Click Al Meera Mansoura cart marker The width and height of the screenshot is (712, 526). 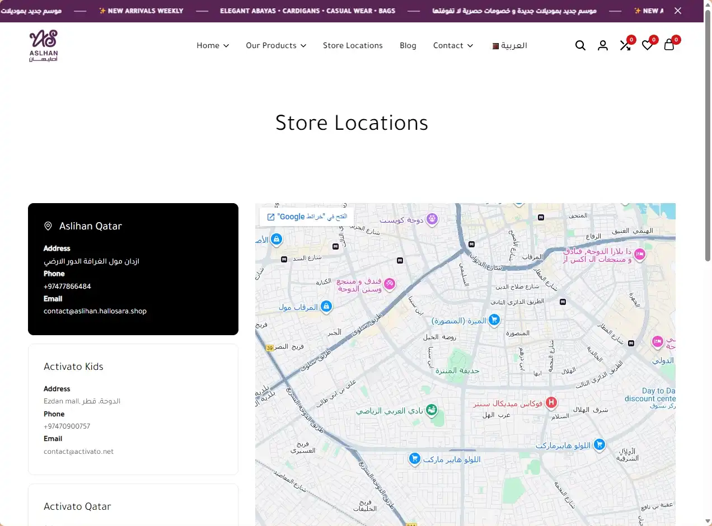(494, 320)
